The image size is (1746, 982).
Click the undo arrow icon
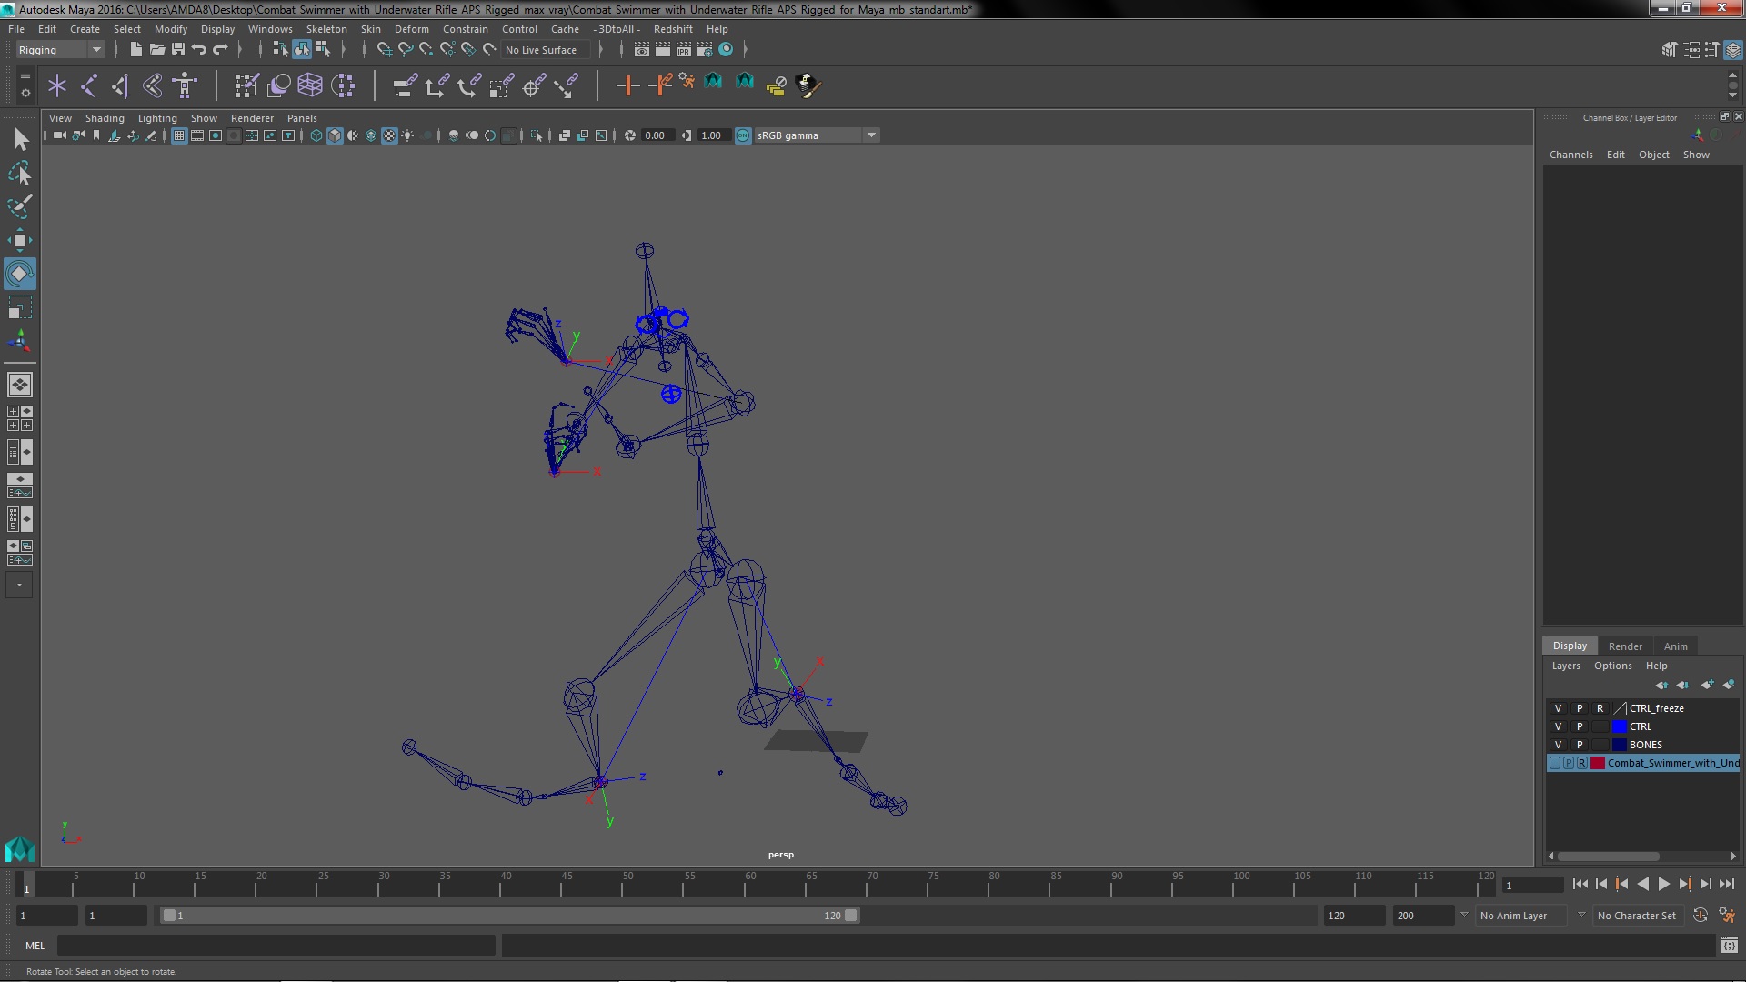coord(199,50)
